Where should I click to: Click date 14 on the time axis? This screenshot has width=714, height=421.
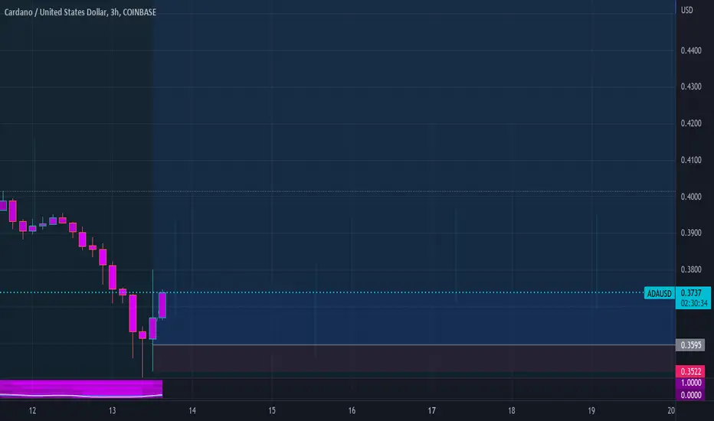coord(192,410)
